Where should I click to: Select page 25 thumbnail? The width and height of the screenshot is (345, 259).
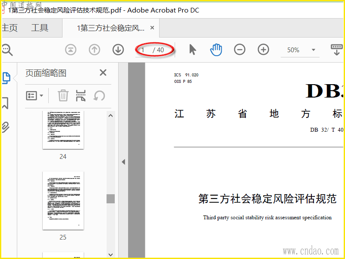(x=63, y=200)
